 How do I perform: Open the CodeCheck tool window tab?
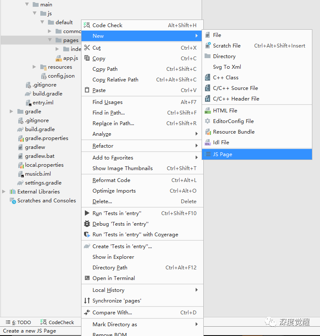(57, 322)
